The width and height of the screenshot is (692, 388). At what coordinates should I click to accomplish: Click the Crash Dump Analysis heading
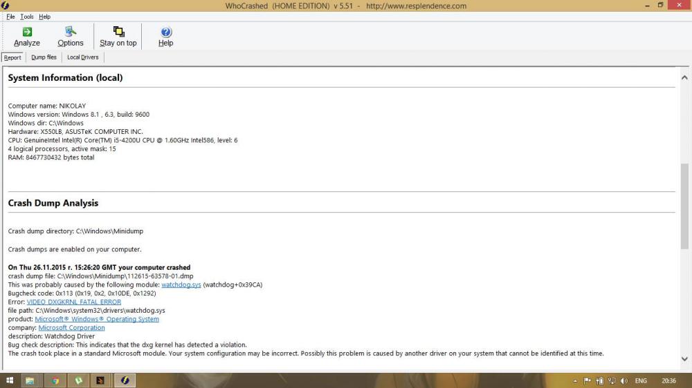point(53,203)
